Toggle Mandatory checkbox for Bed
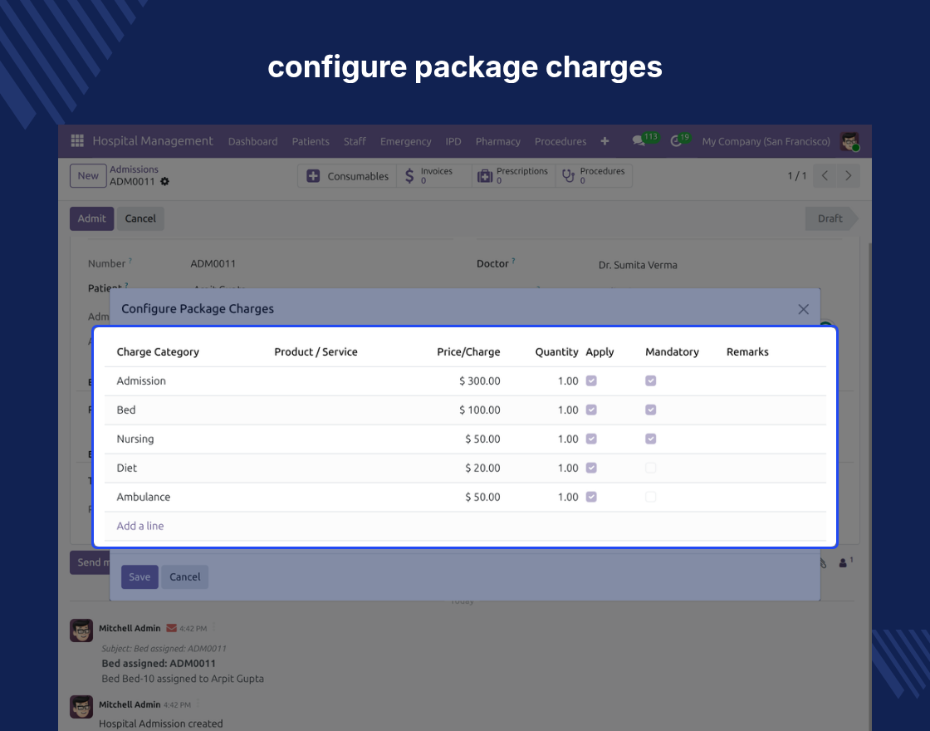This screenshot has height=731, width=930. click(651, 410)
